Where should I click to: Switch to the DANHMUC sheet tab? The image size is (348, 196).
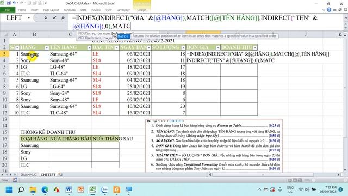(x=28, y=175)
